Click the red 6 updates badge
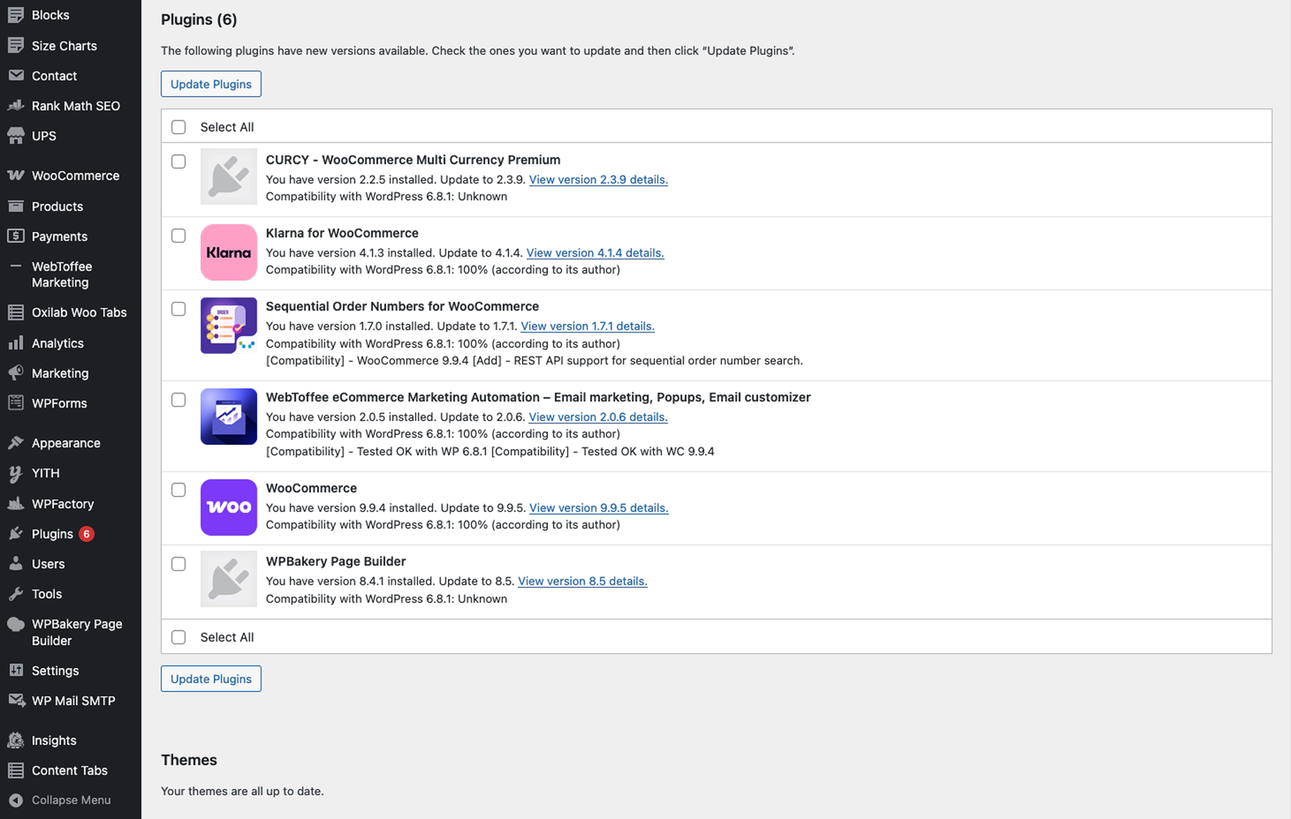 [x=86, y=534]
